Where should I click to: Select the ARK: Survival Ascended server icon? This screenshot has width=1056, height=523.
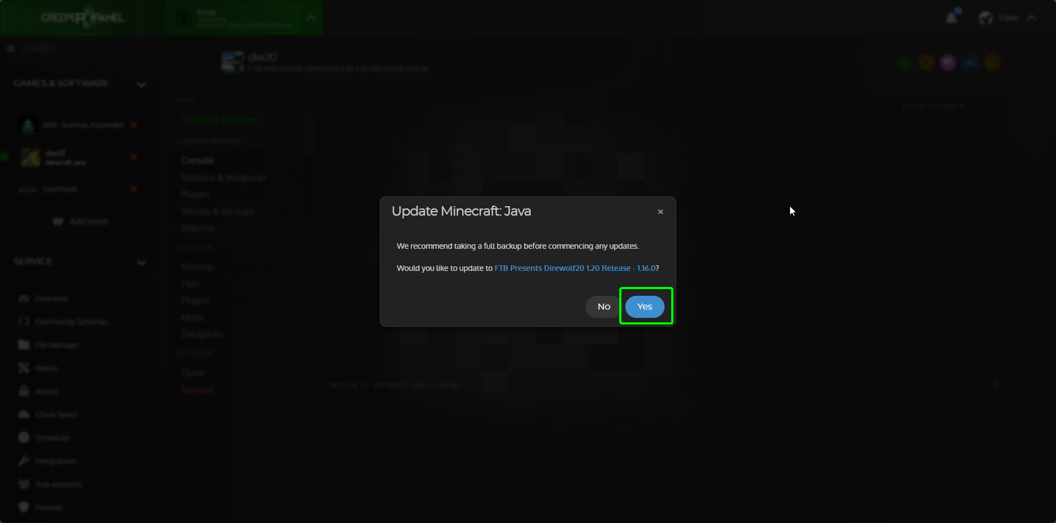(28, 125)
